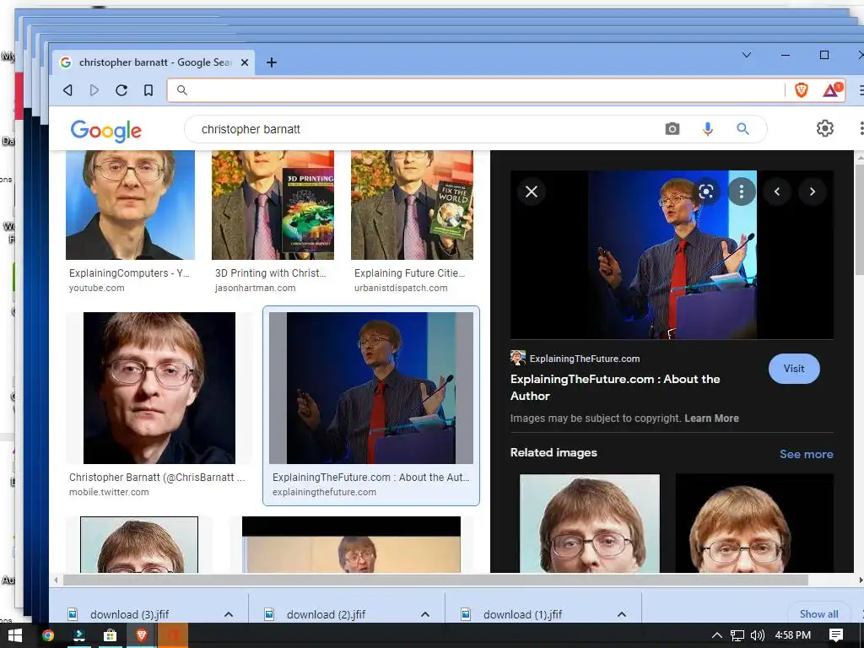Open the Learn More copyright link
Viewport: 864px width, 648px height.
tap(711, 418)
